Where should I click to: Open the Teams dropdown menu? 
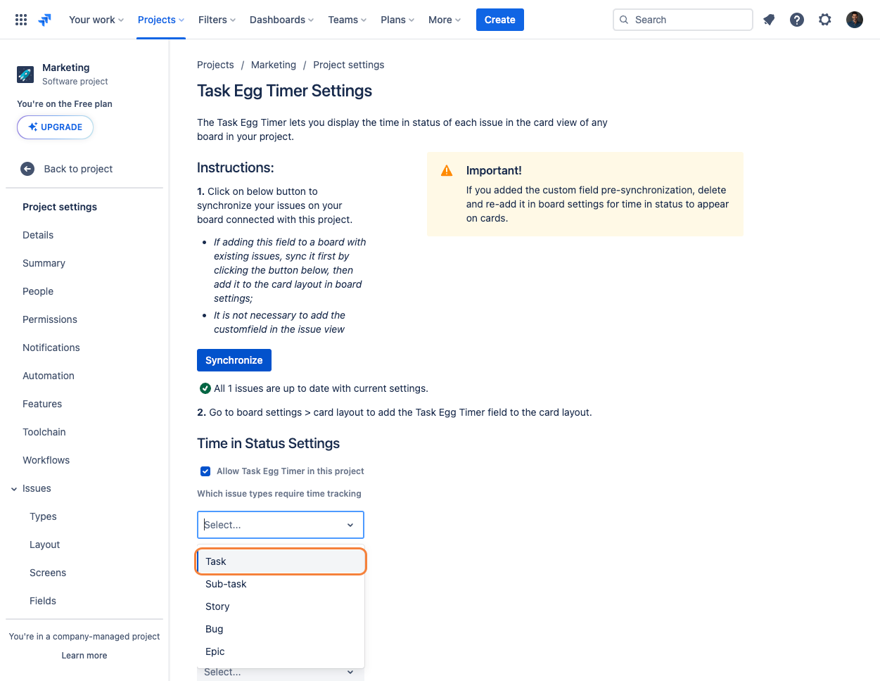click(347, 20)
